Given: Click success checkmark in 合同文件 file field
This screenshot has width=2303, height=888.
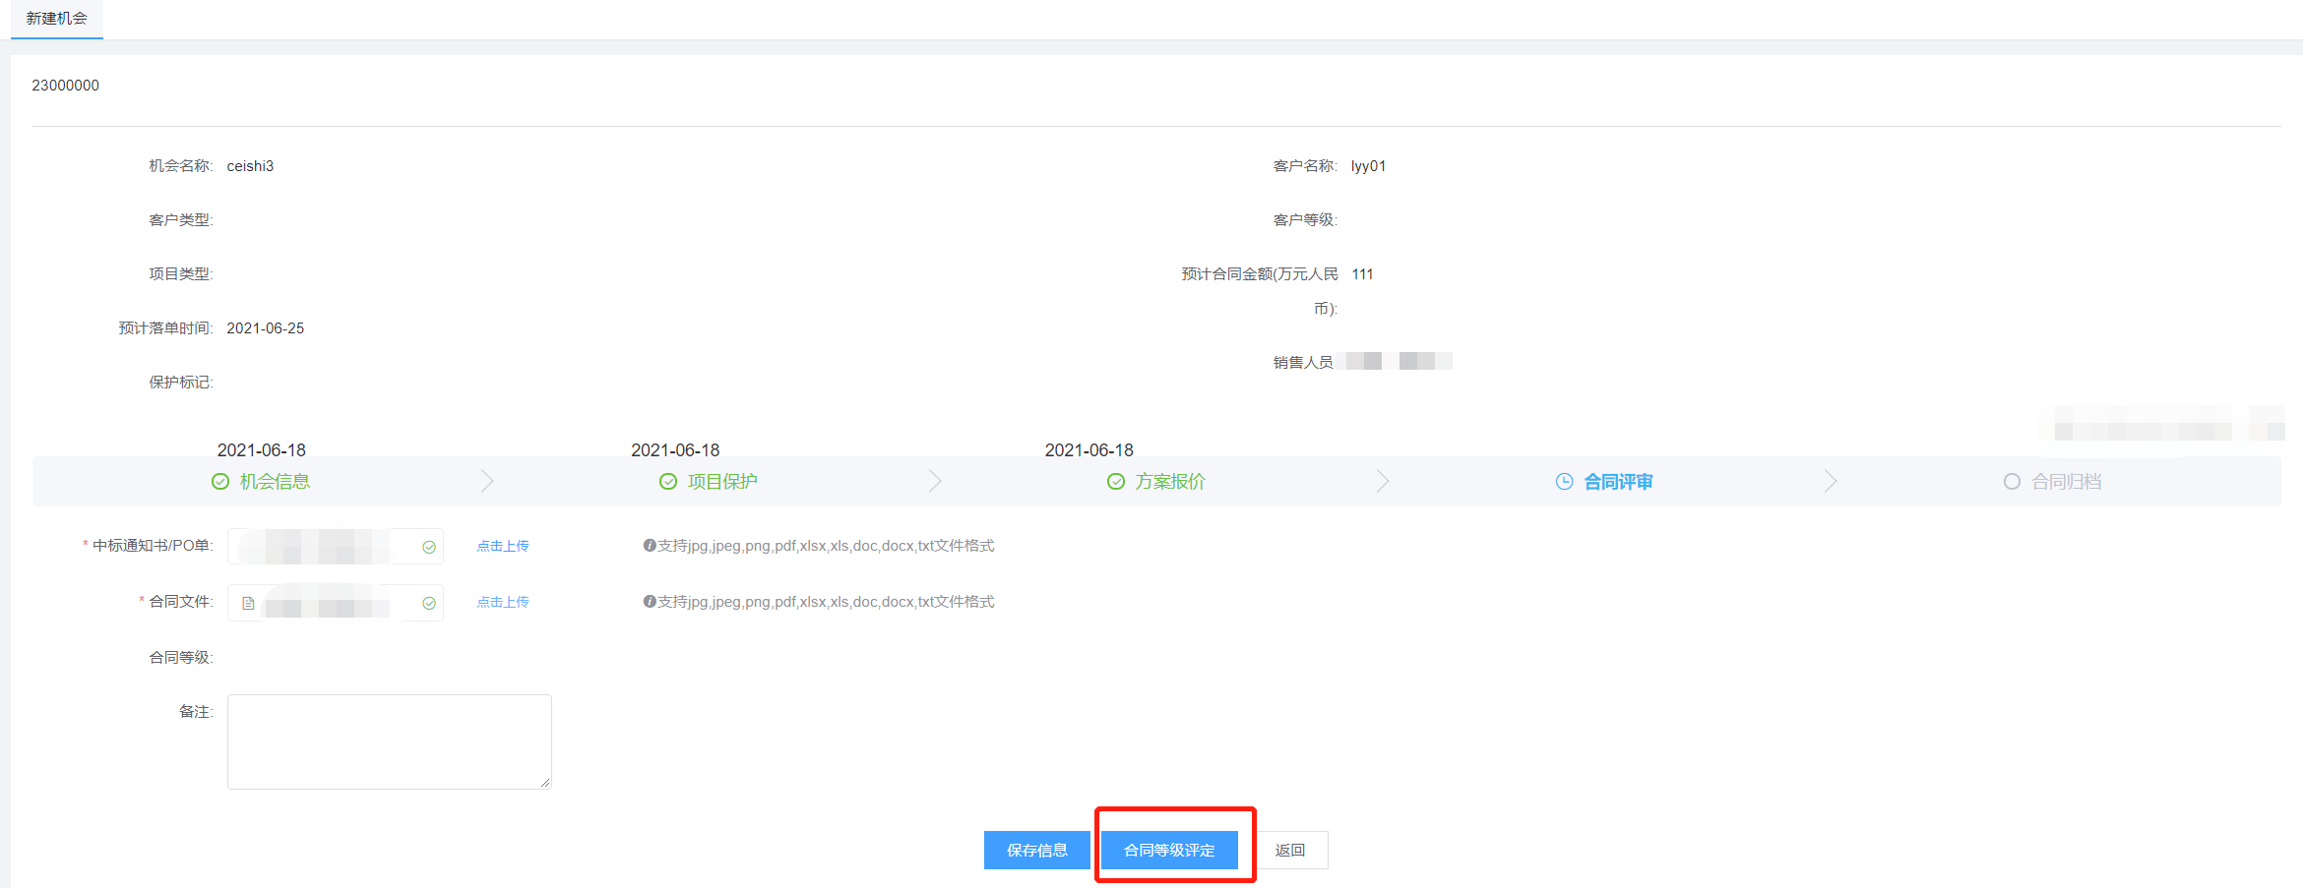Looking at the screenshot, I should point(429,604).
